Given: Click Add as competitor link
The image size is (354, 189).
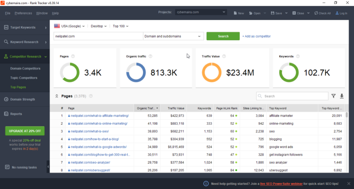Looking at the screenshot, I should coord(257,36).
